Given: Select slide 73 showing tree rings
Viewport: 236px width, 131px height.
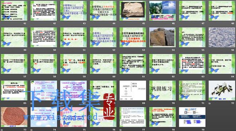Looking at the screenshot, I should [14, 117].
